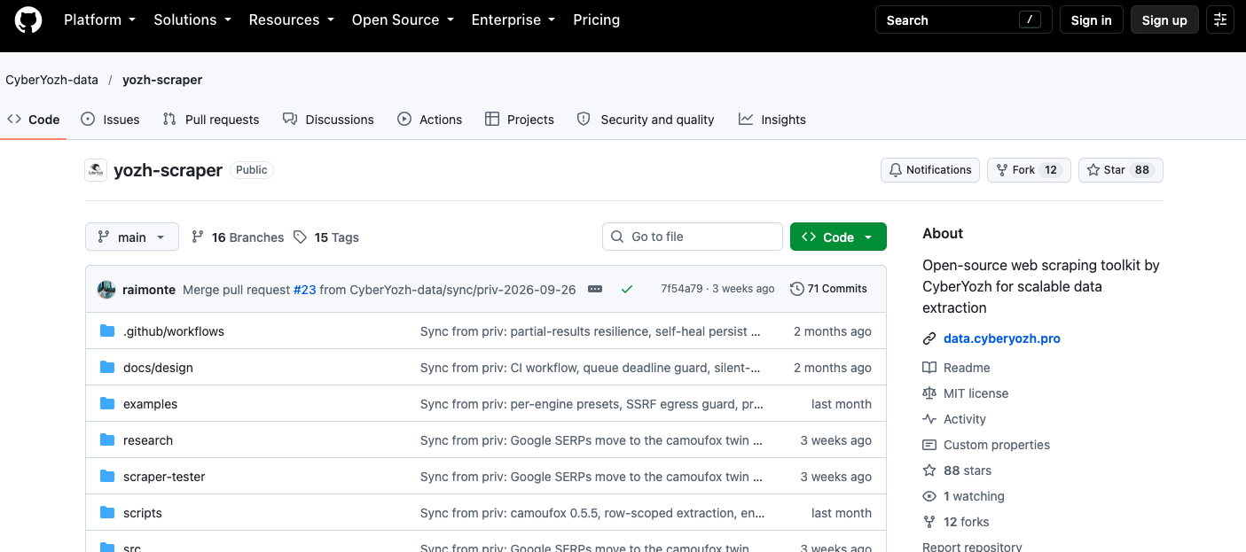Viewport: 1246px width, 552px height.
Task: Switch to the Actions tab
Action: click(429, 120)
